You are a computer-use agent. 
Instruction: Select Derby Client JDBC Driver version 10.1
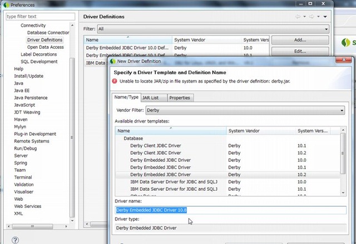[155, 145]
